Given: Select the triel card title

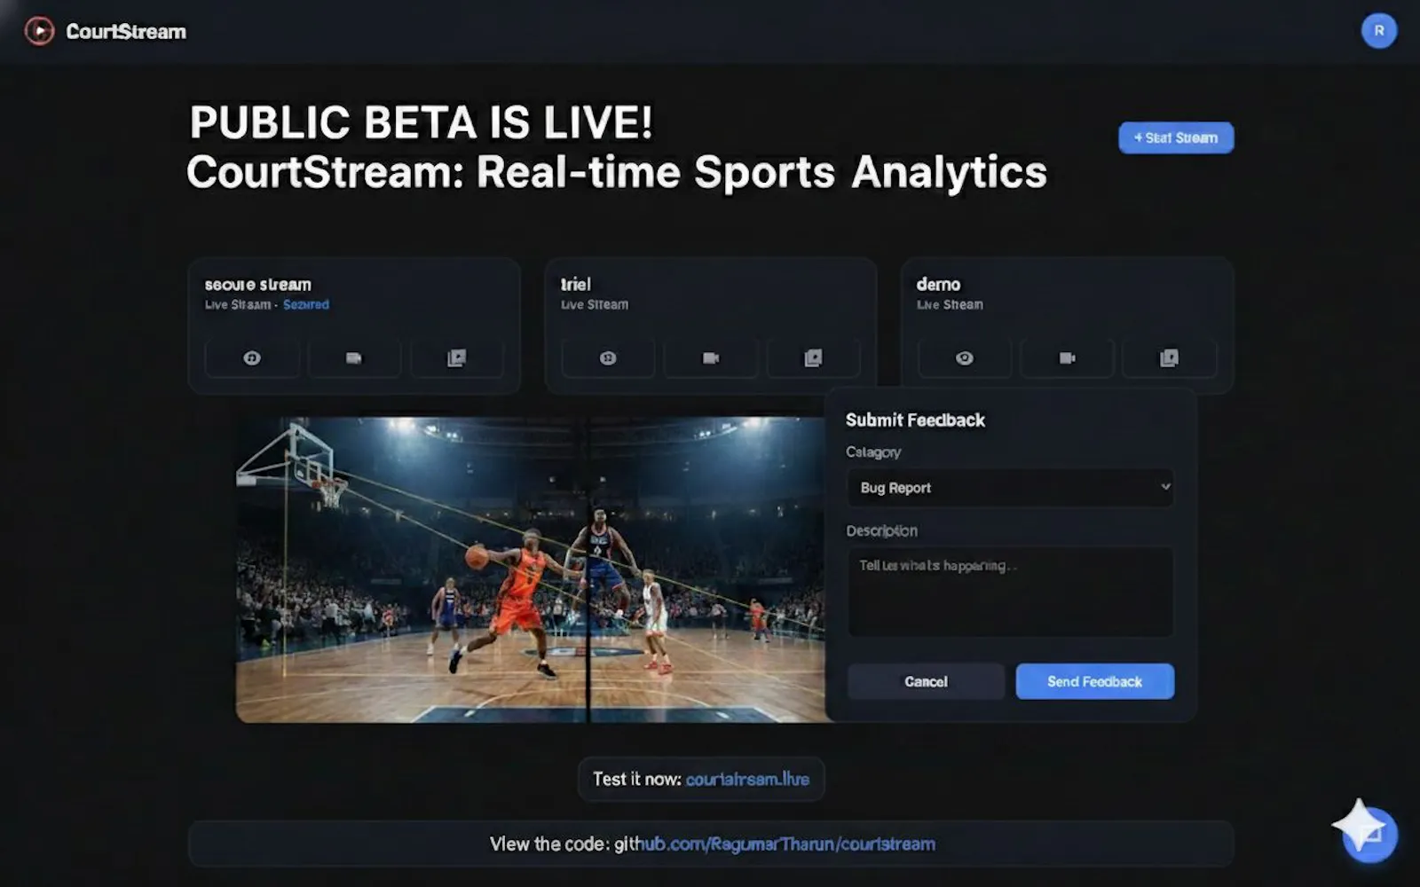Looking at the screenshot, I should [575, 285].
